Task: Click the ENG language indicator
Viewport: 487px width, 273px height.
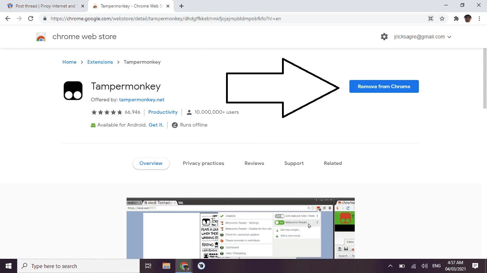Action: coord(436,266)
